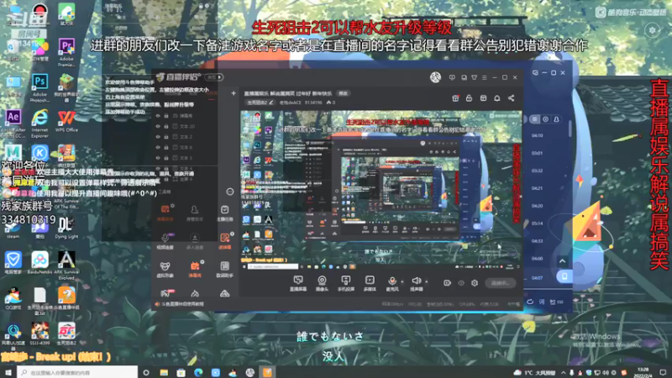This screenshot has height=378, width=672.
Task: Click the Windows search box on taskbar
Action: click(x=77, y=372)
